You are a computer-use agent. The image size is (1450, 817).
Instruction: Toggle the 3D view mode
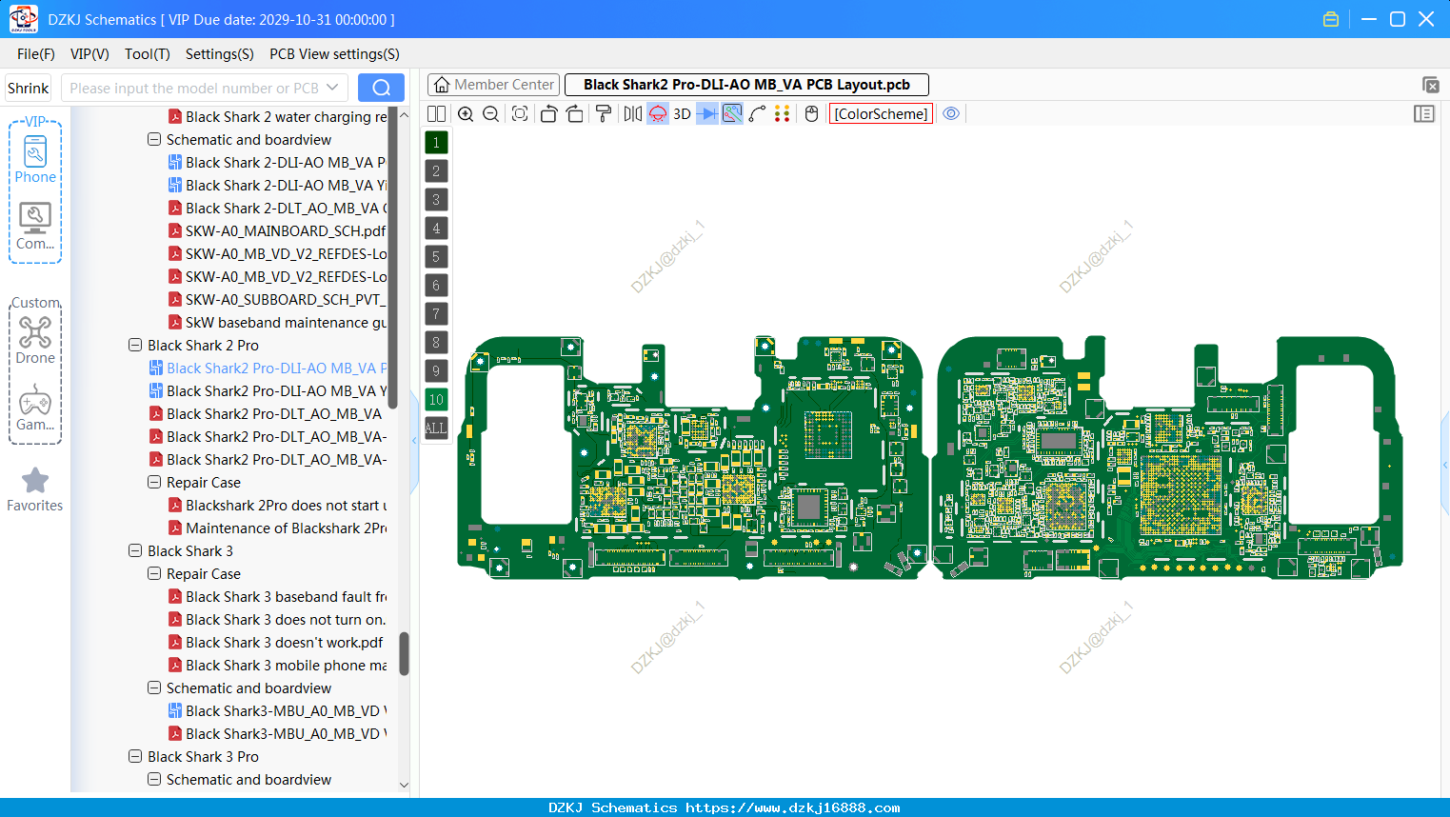pos(682,114)
